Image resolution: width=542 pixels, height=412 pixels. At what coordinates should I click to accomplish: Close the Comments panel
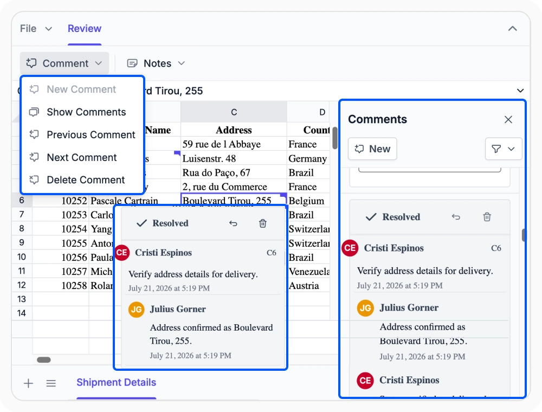(x=508, y=120)
